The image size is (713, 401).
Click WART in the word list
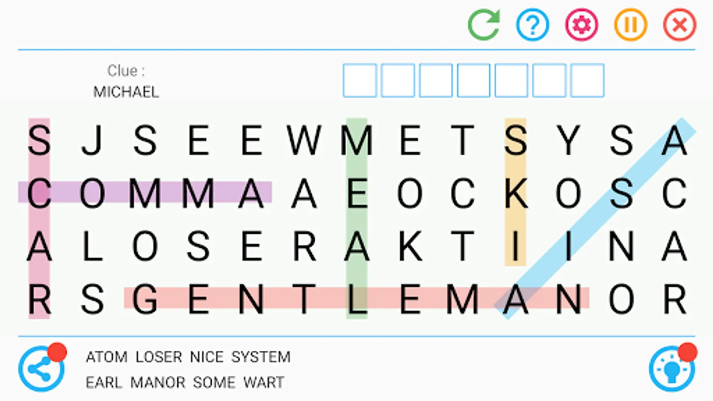pyautogui.click(x=264, y=382)
